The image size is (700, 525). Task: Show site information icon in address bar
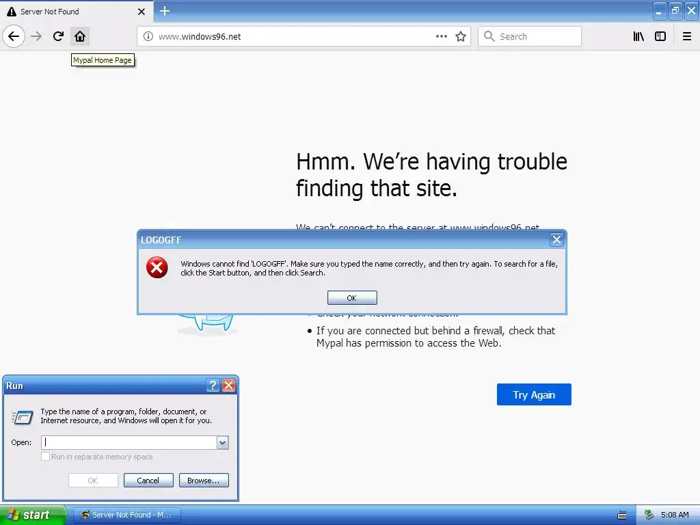coord(148,36)
